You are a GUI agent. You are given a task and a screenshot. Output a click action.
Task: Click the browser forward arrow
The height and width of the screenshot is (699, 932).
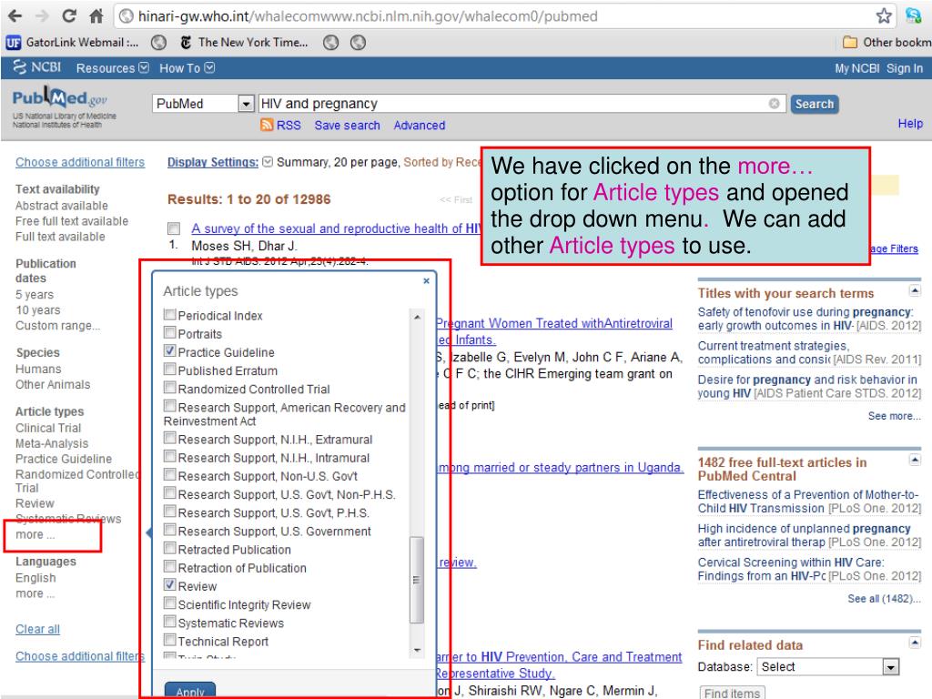coord(42,16)
